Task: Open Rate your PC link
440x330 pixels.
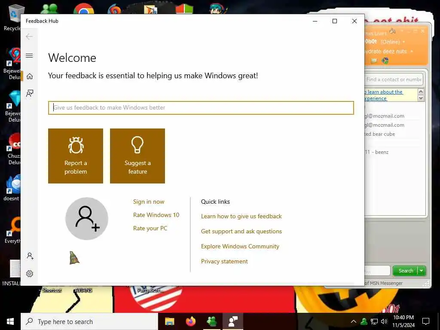Action: pos(150,228)
